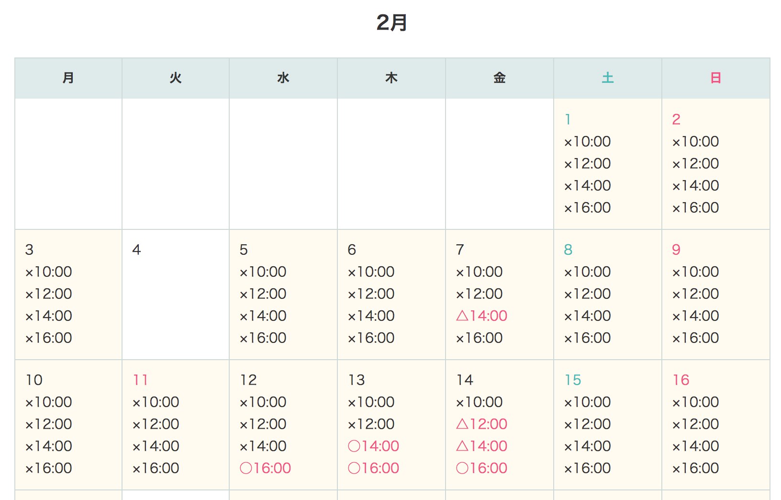Book the ○14:00 slot on February 13
This screenshot has height=500, width=781.
click(x=373, y=446)
